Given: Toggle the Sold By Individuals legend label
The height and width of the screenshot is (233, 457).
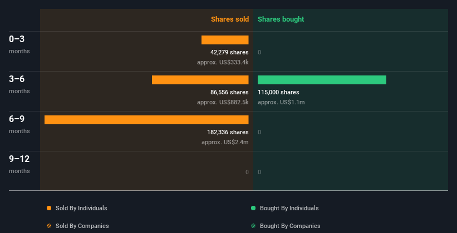Looking at the screenshot, I should tap(81, 208).
